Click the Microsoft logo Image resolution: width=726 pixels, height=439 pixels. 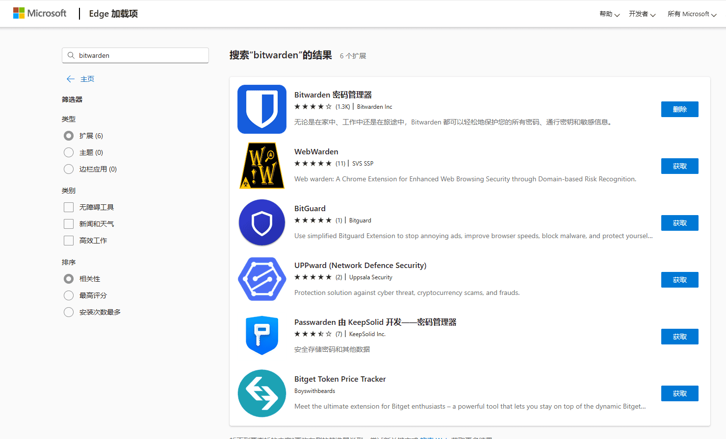click(39, 13)
